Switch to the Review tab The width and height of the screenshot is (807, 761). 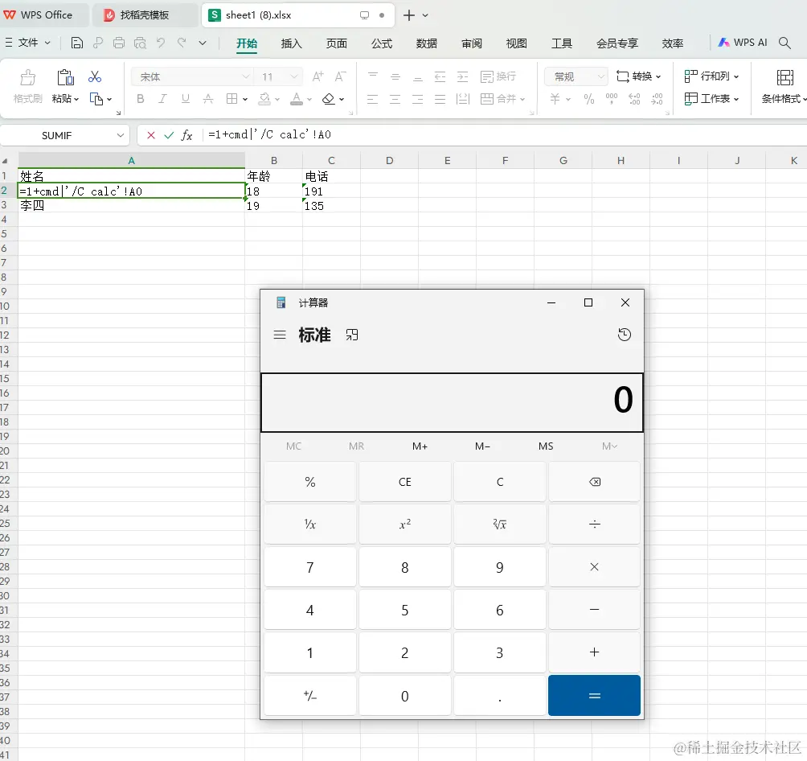pyautogui.click(x=472, y=43)
